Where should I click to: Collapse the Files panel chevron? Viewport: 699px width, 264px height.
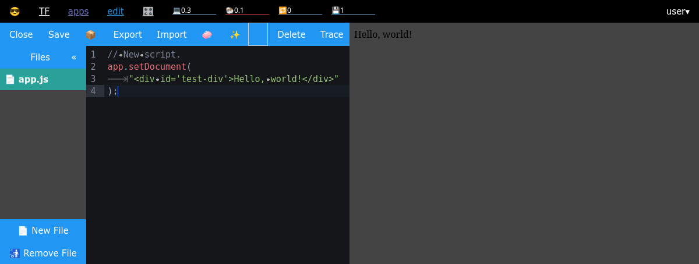(x=74, y=57)
